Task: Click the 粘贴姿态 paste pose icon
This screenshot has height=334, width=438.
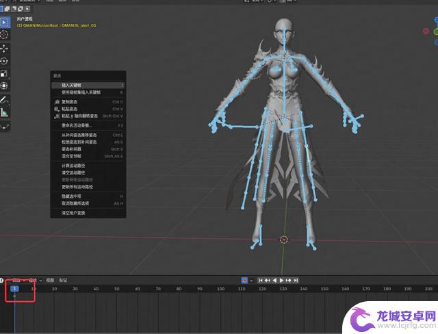Action: click(x=57, y=109)
